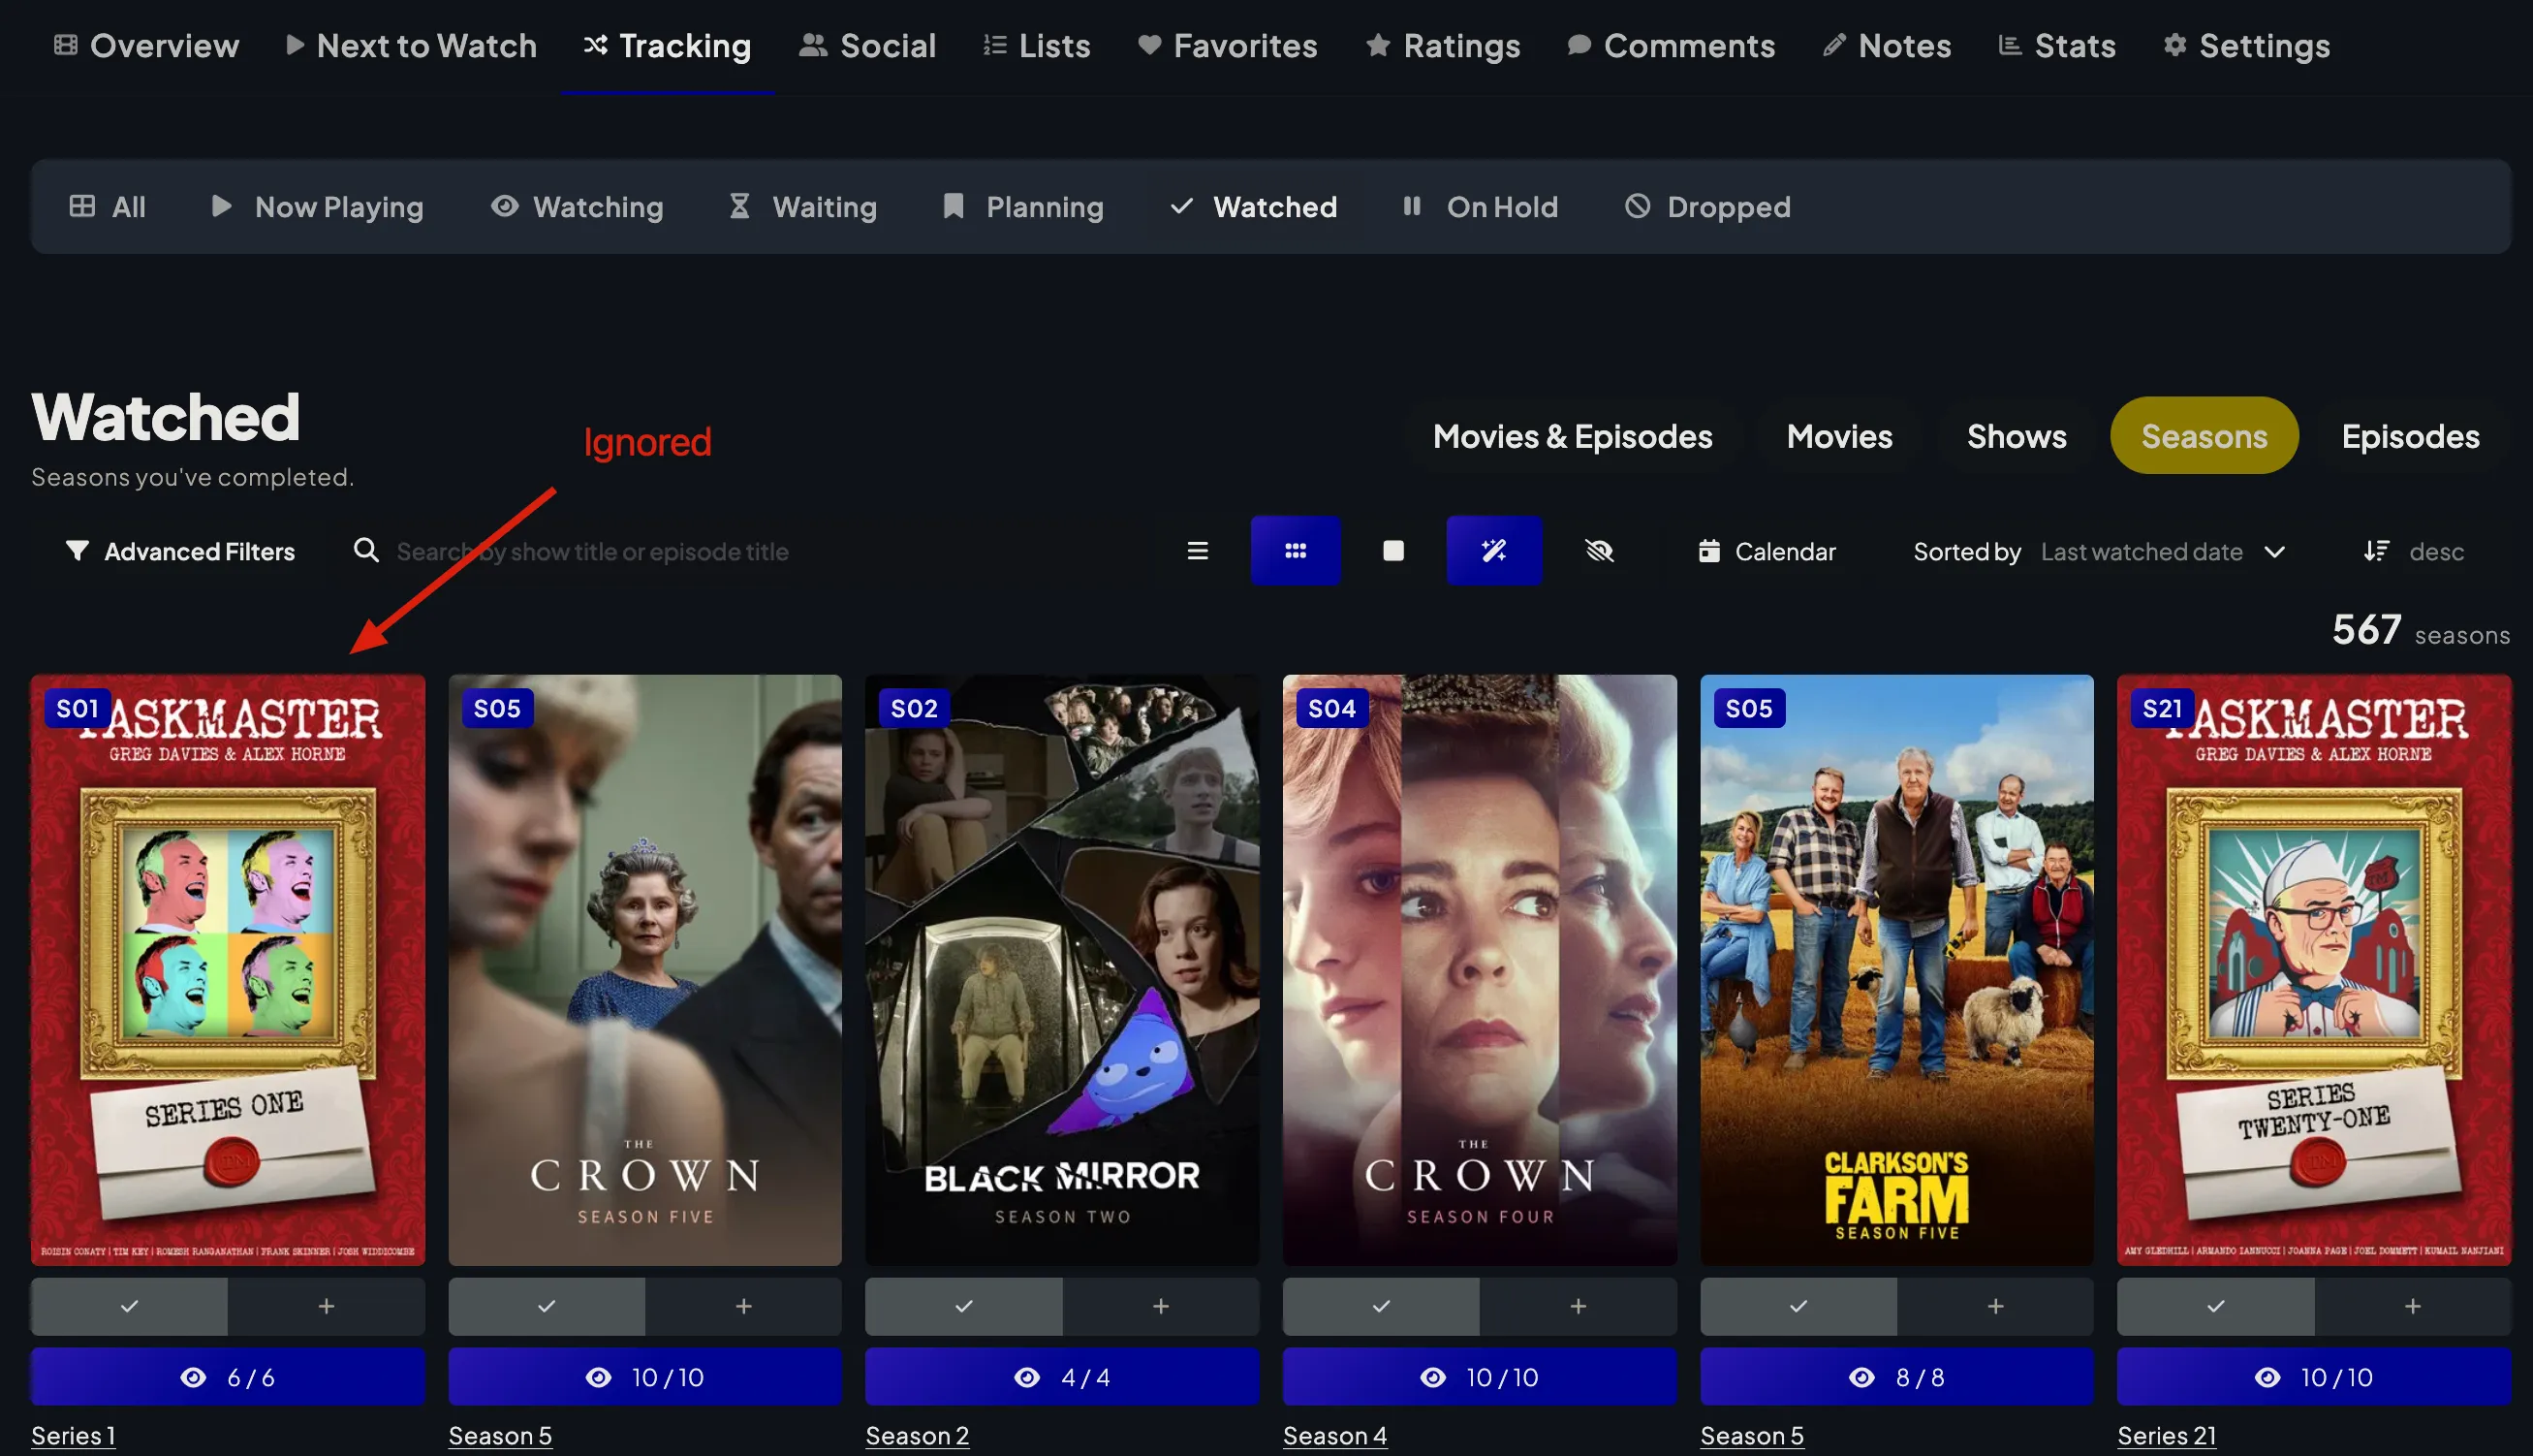Viewport: 2533px width, 1456px height.
Task: Filter by Watching status
Action: point(577,207)
